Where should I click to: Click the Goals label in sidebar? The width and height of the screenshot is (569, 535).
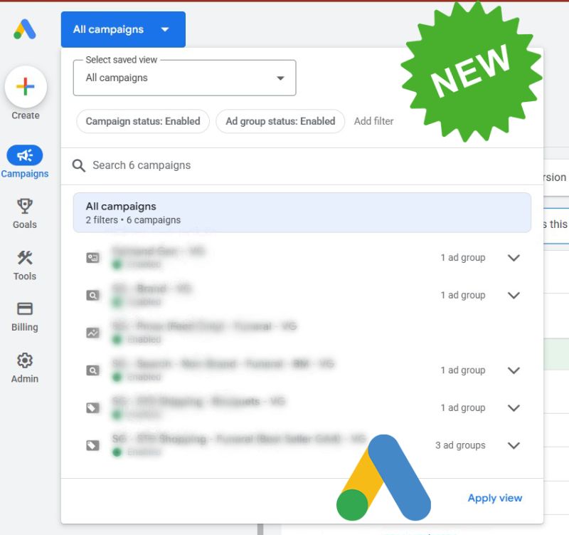coord(25,224)
